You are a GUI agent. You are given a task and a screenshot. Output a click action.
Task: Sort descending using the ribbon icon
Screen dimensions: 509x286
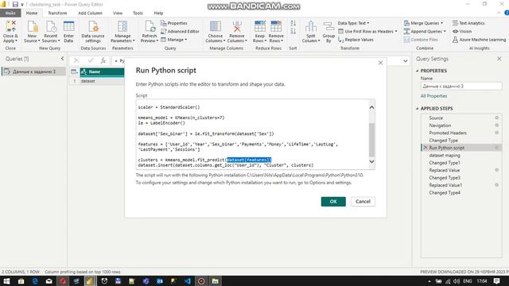point(293,31)
